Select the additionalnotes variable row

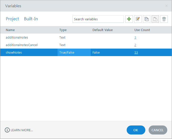[x=17, y=37]
